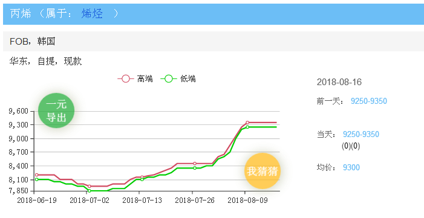The width and height of the screenshot is (424, 218).
Task: Select the 高端 data point at 2018-07-13
Action: (x=142, y=177)
